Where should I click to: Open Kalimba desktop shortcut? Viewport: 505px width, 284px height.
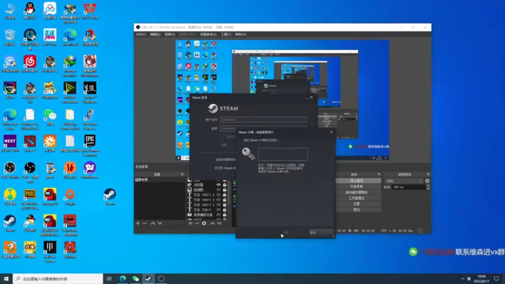[70, 250]
